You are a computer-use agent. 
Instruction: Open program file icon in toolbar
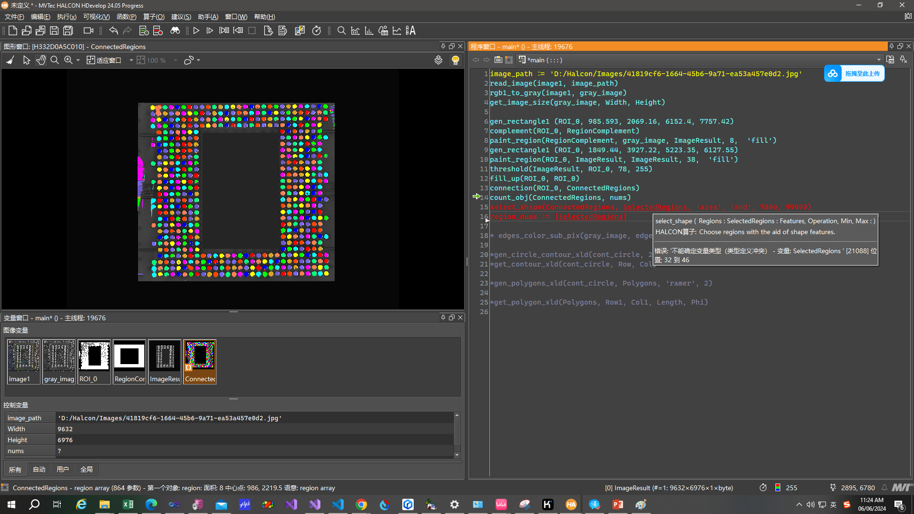click(x=27, y=31)
